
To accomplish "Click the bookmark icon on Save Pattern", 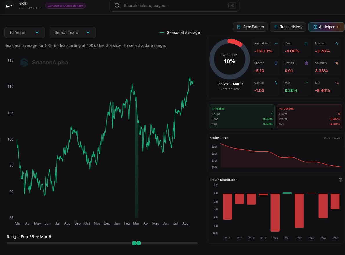I will click(x=239, y=27).
